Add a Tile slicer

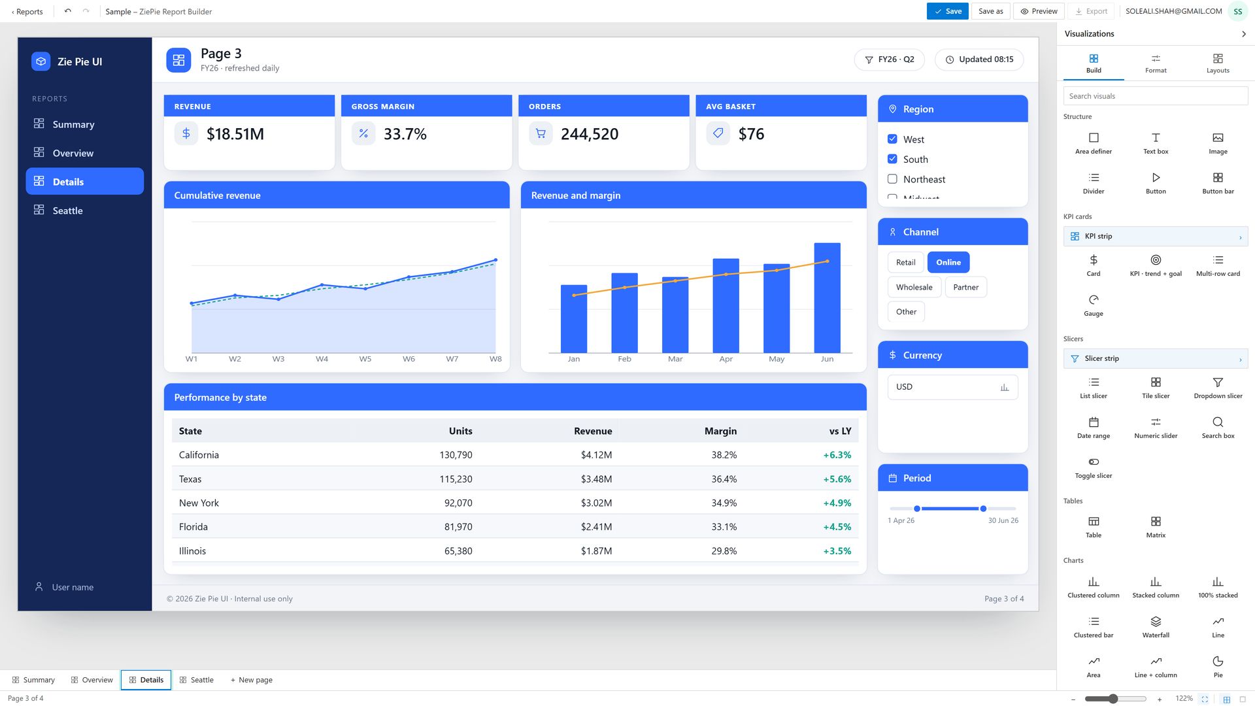coord(1155,388)
